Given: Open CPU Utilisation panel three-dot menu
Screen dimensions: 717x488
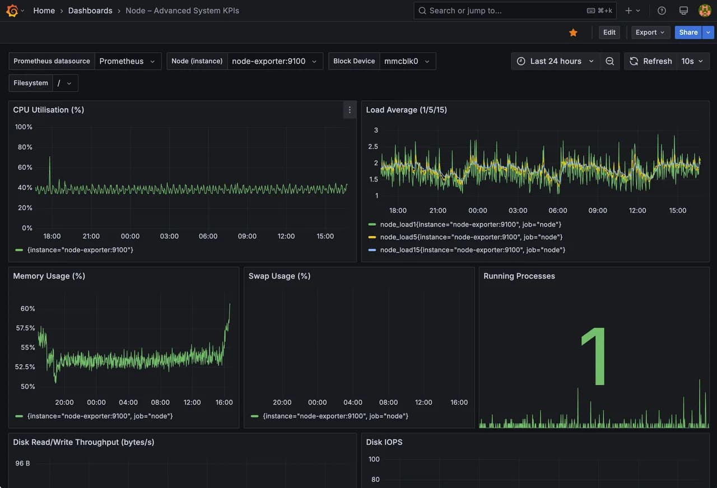Looking at the screenshot, I should [x=350, y=110].
